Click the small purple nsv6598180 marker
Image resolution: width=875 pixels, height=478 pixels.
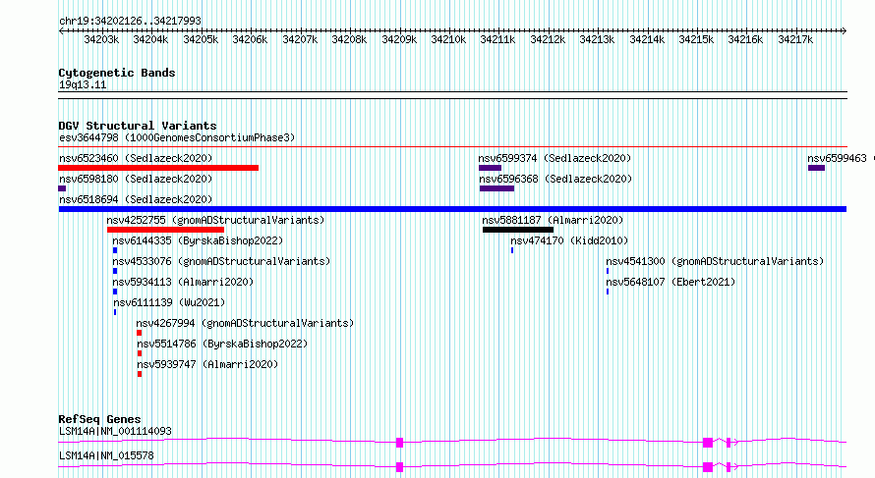click(62, 188)
